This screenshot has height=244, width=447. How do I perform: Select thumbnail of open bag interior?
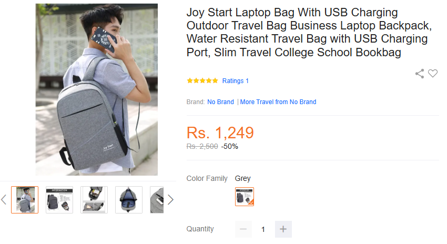pos(129,200)
